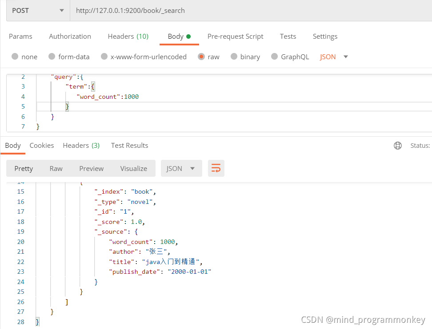The width and height of the screenshot is (432, 329).
Task: Click the request URL input field
Action: (251, 11)
